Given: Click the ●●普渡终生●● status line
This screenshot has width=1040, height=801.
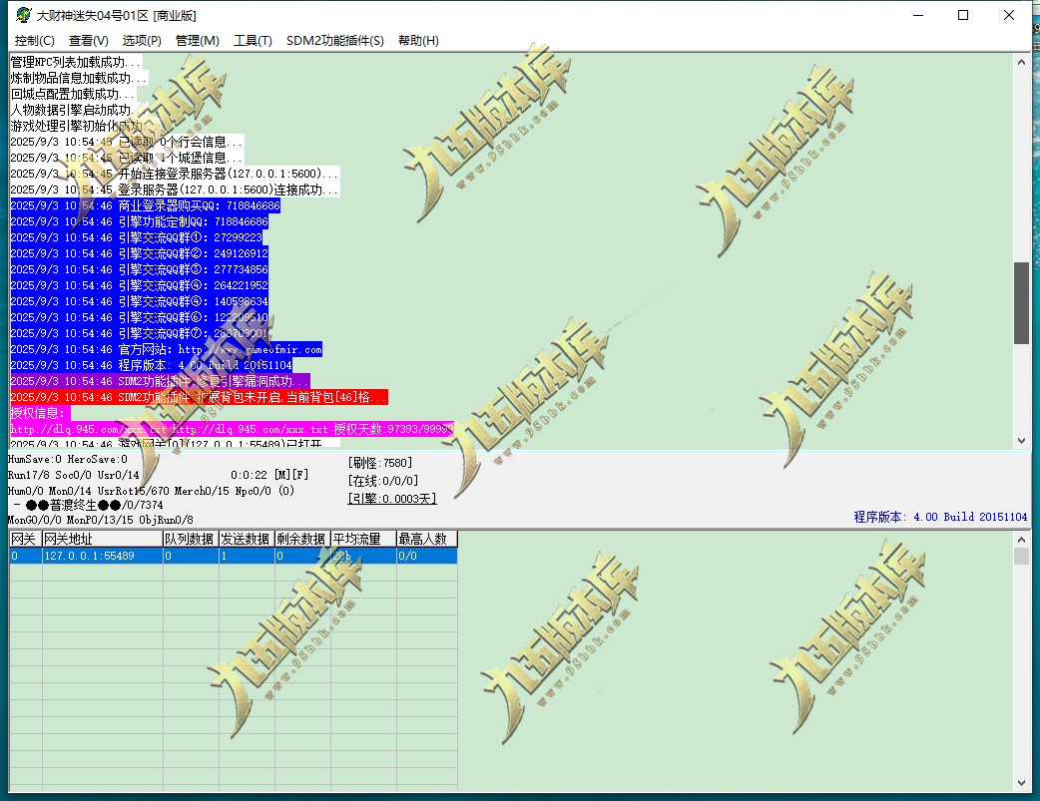Looking at the screenshot, I should 88,505.
